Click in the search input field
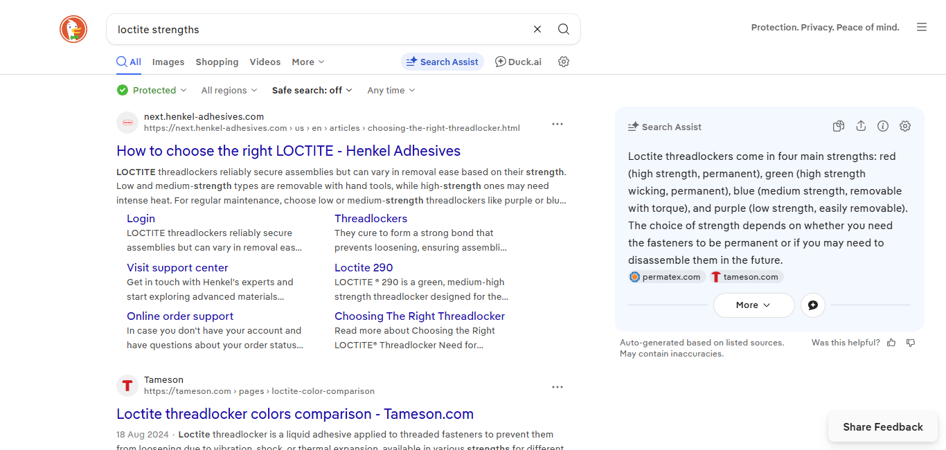The height and width of the screenshot is (450, 946). pyautogui.click(x=319, y=29)
